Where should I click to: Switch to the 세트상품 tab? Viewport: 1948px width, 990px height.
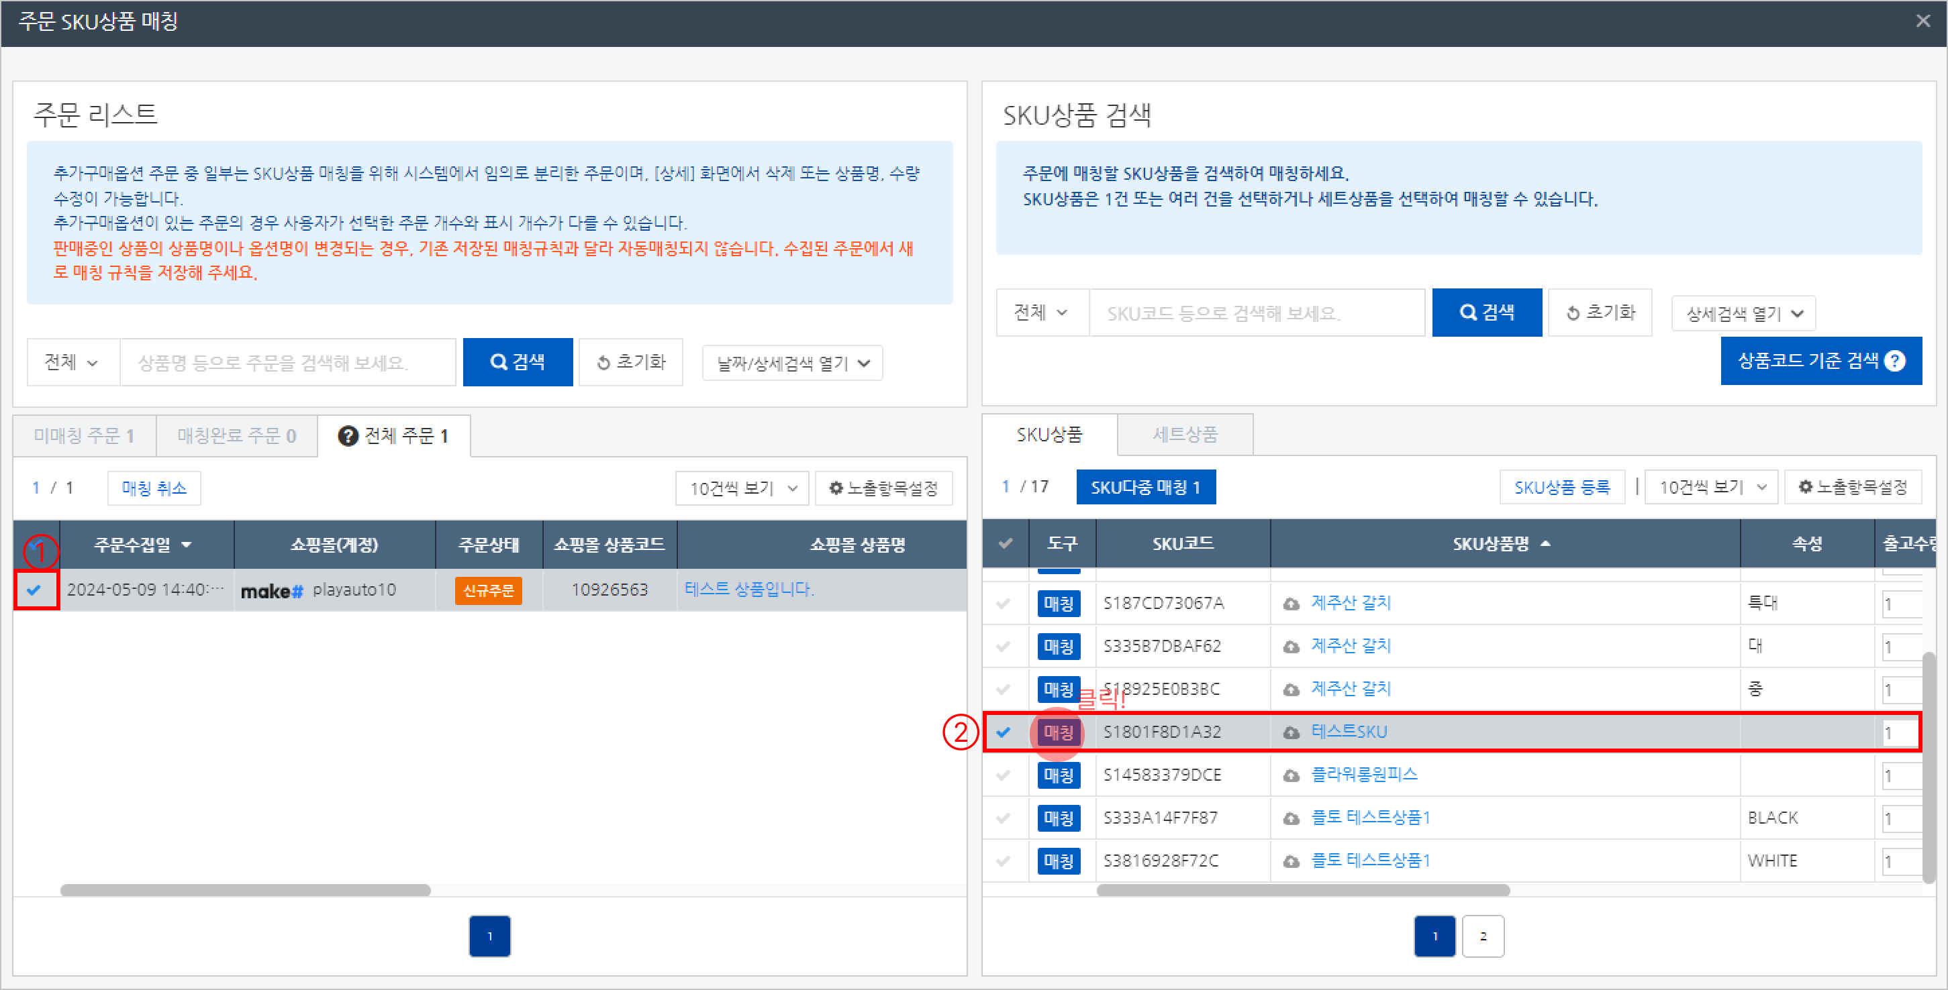point(1184,435)
